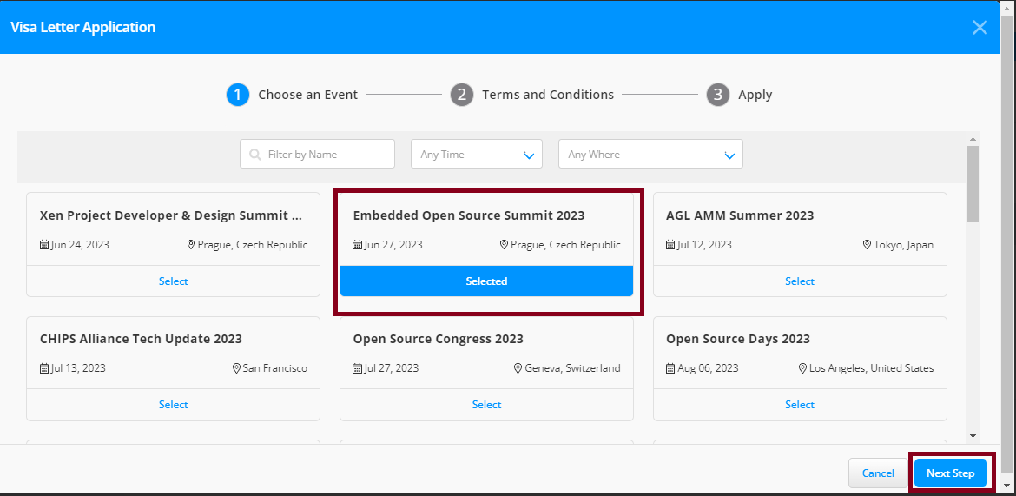Image resolution: width=1016 pixels, height=496 pixels.
Task: Click calendar icon on Xen Project card
Action: click(x=44, y=245)
